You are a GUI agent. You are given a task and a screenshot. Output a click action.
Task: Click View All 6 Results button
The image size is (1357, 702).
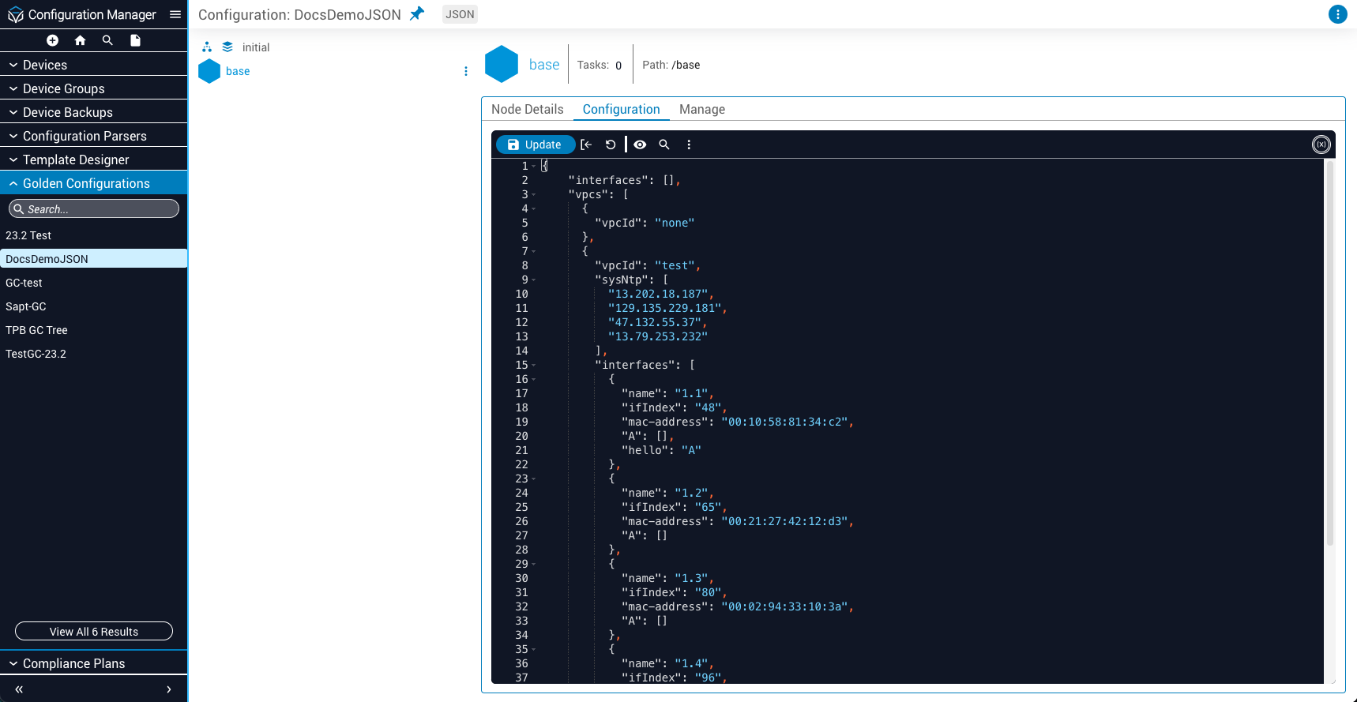click(x=93, y=632)
